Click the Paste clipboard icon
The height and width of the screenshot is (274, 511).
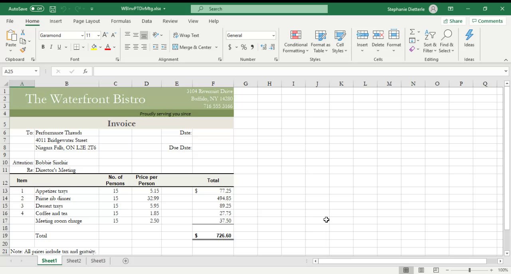[11, 36]
